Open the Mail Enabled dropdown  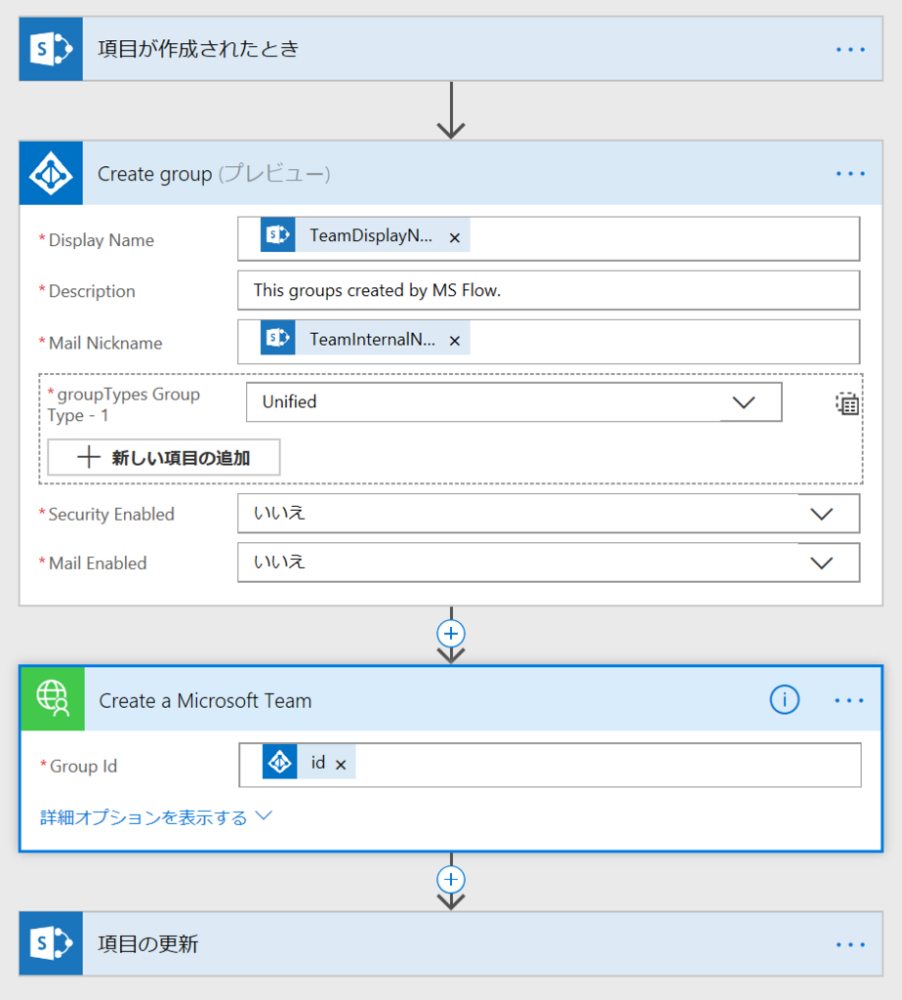pos(549,562)
